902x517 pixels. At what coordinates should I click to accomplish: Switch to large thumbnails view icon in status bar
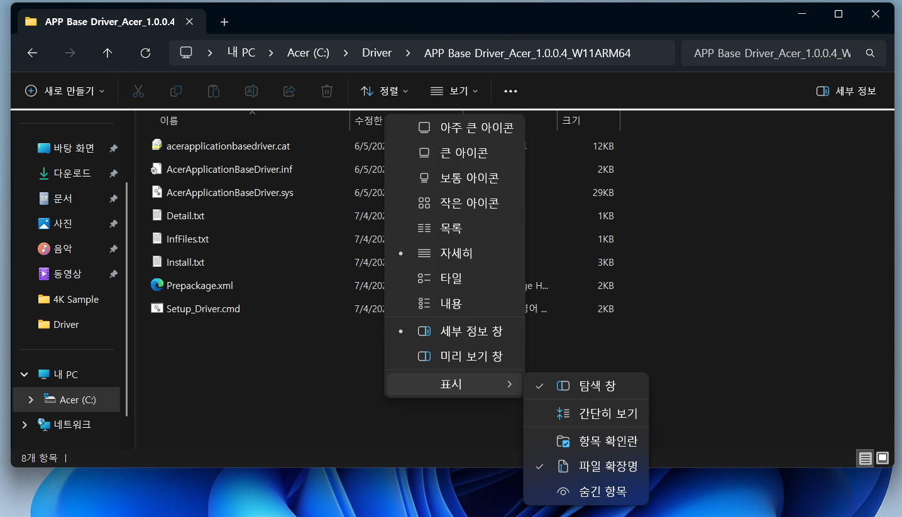pyautogui.click(x=883, y=458)
